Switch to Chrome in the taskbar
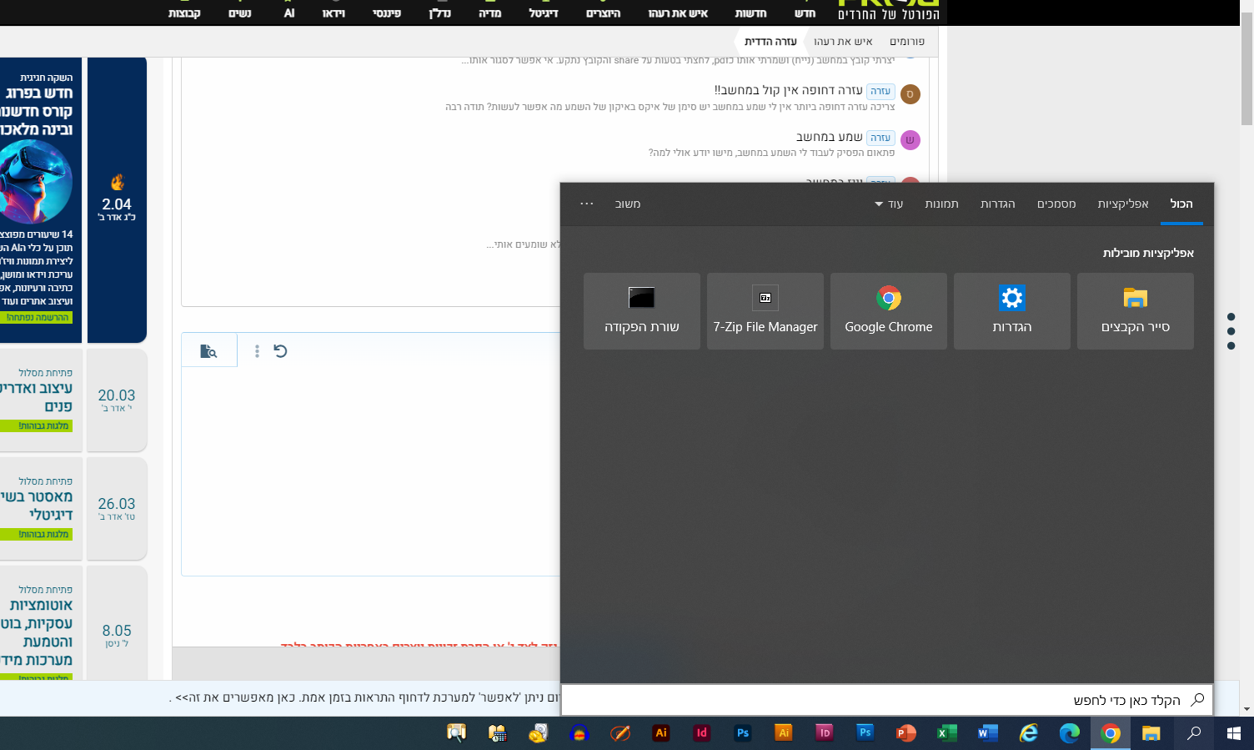The width and height of the screenshot is (1254, 750). [1111, 733]
